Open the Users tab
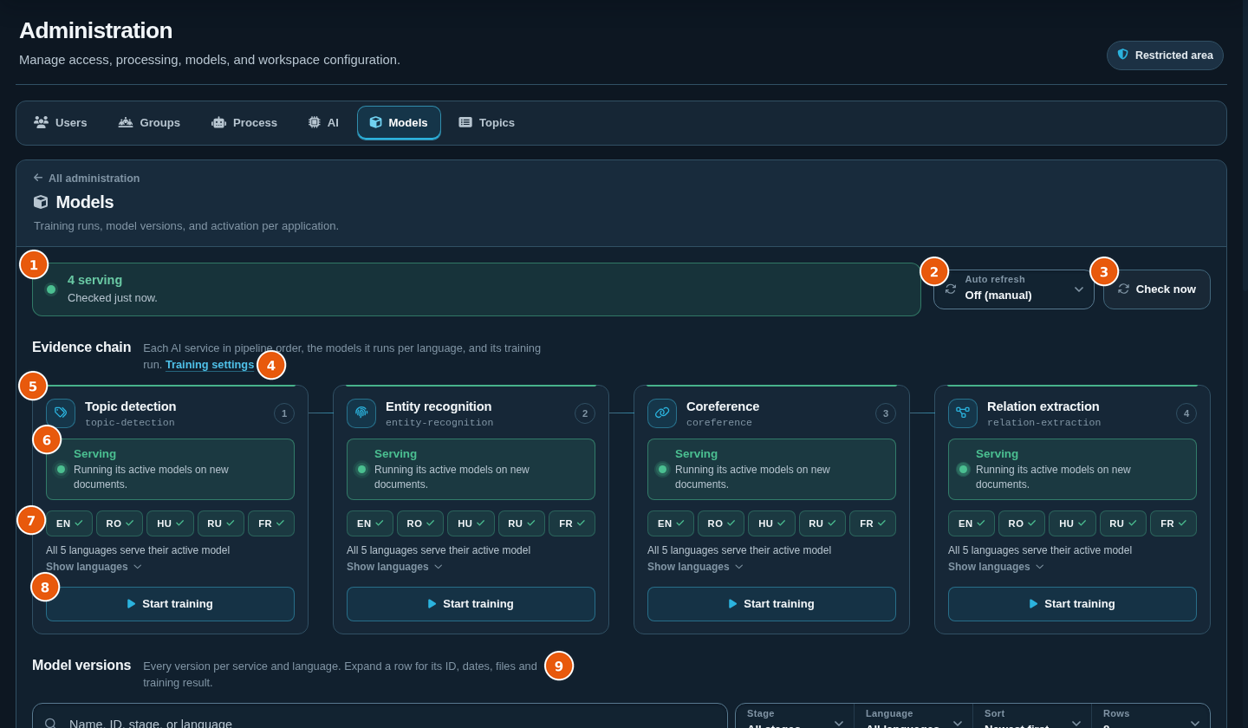1248x728 pixels. (x=61, y=123)
